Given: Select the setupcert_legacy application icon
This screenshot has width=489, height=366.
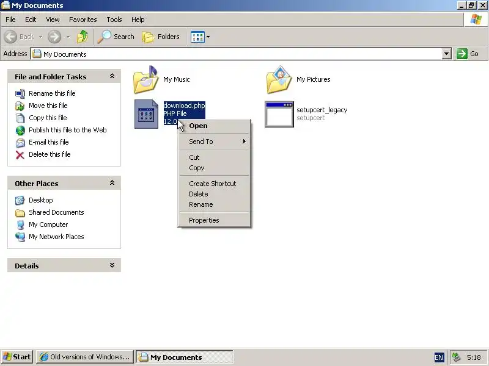Looking at the screenshot, I should (279, 114).
